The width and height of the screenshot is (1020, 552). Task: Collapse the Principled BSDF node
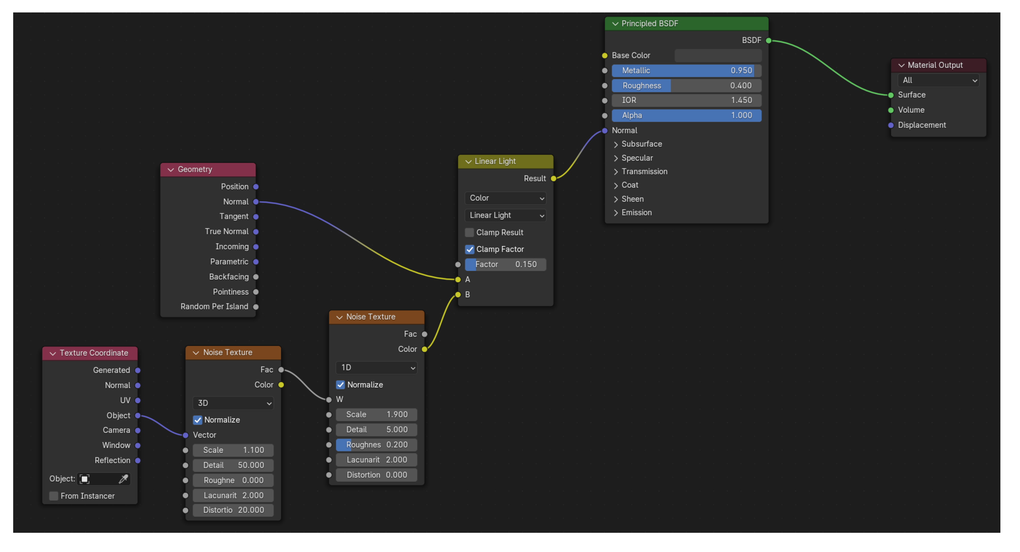tap(615, 24)
